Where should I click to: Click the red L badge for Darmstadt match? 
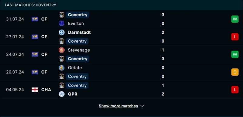tap(235, 37)
